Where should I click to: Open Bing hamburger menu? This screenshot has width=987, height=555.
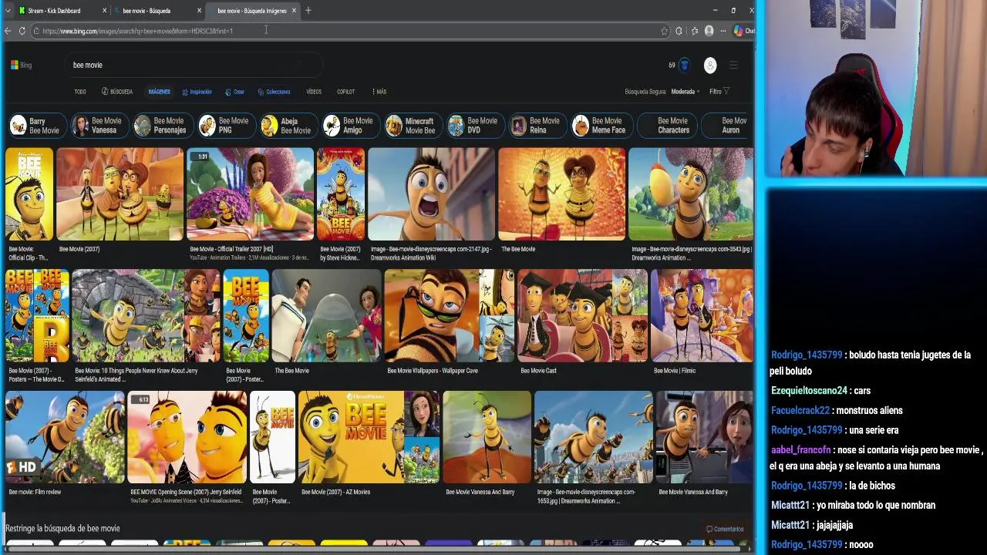(733, 66)
